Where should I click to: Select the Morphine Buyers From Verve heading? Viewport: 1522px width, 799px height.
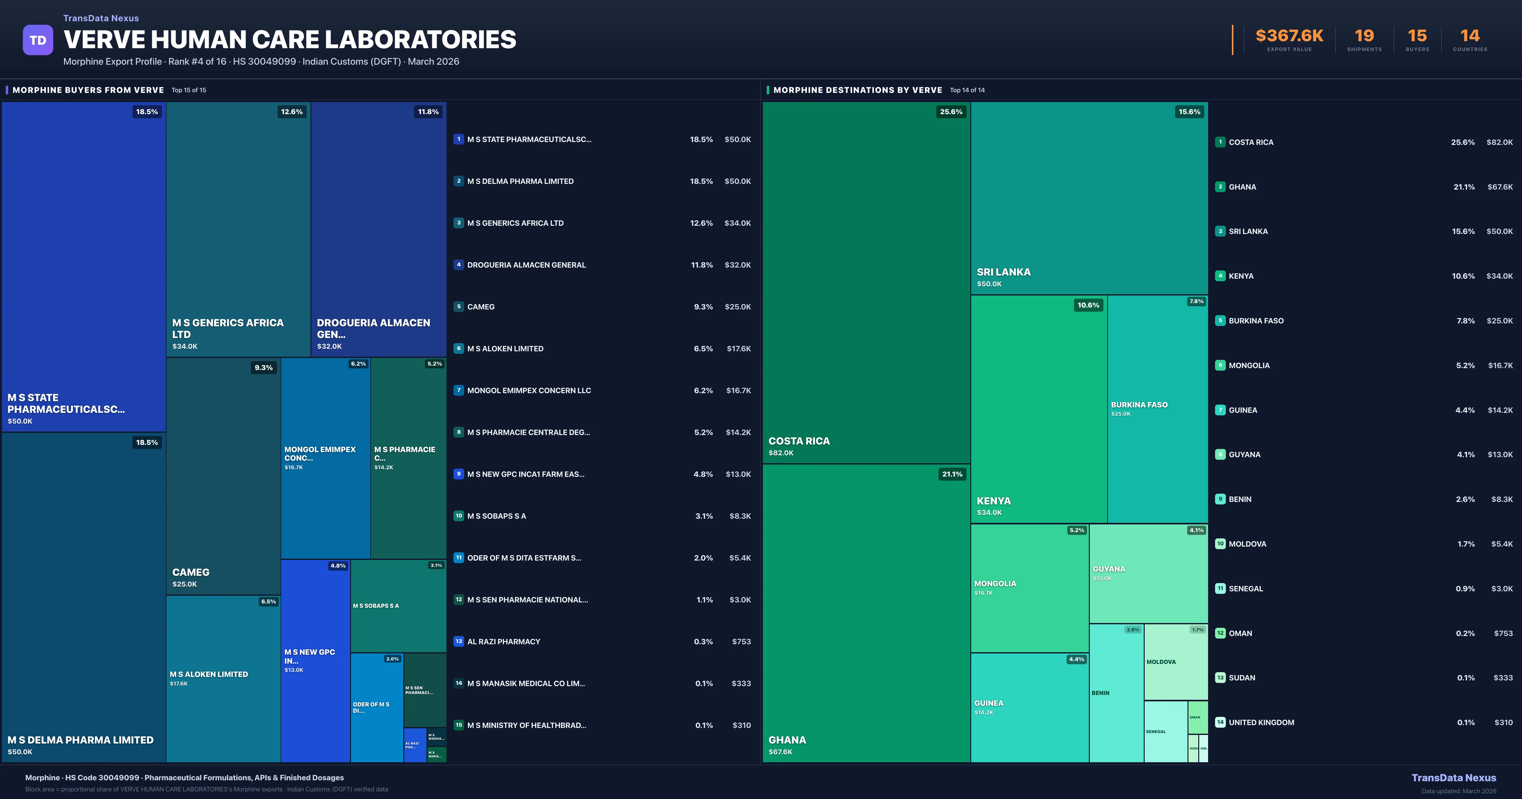(88, 90)
